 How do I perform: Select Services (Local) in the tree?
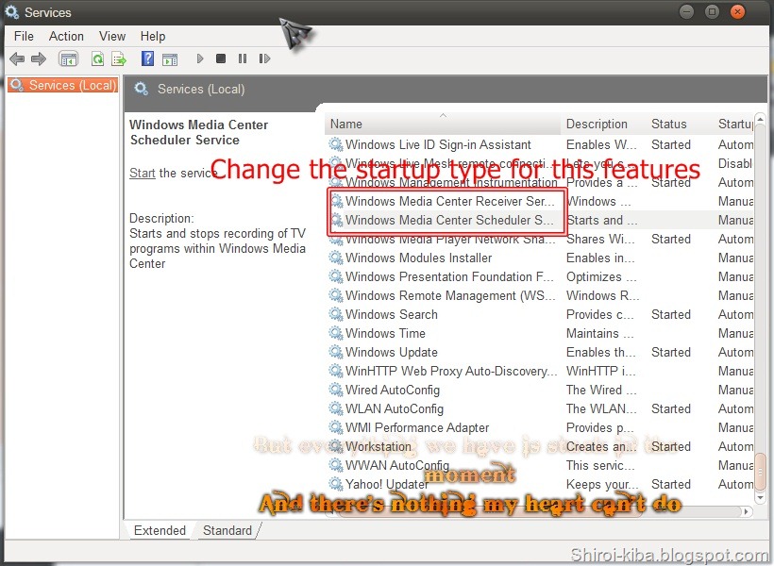tap(63, 85)
